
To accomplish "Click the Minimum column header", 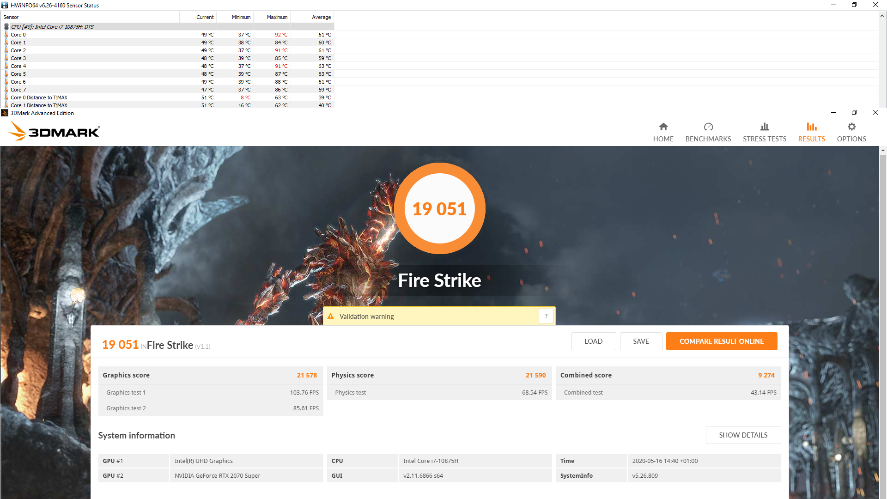I will 235,17.
